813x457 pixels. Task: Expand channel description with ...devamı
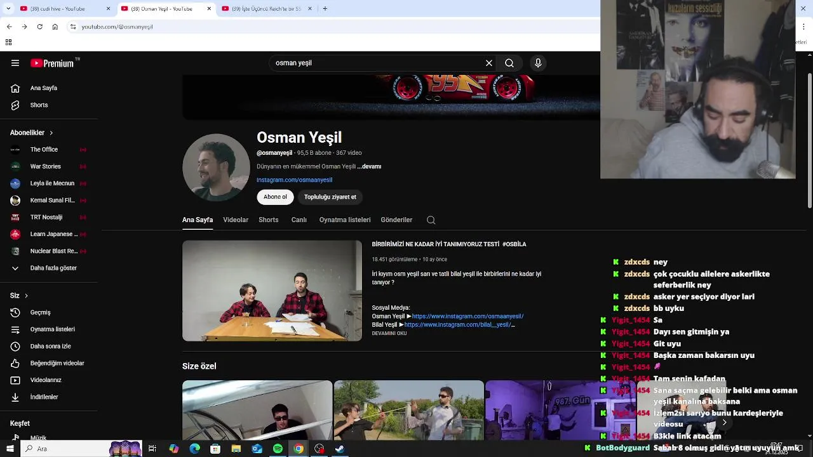369,166
